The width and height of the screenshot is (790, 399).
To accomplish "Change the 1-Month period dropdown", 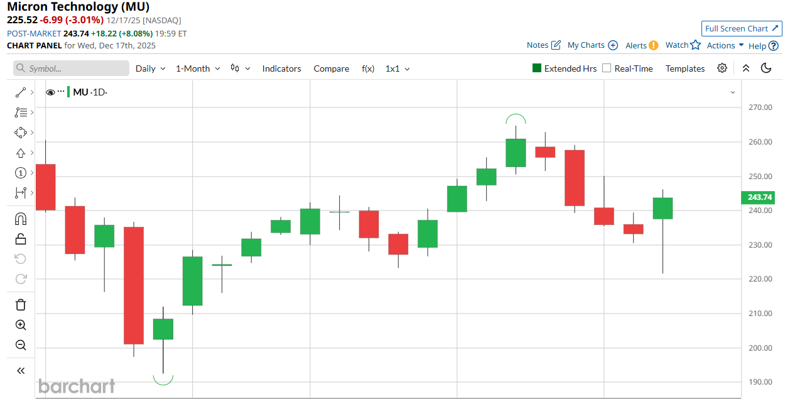I will pos(198,68).
